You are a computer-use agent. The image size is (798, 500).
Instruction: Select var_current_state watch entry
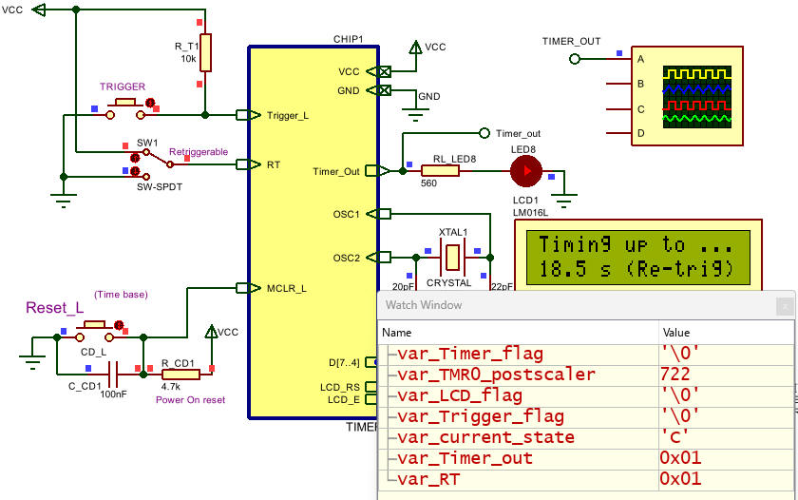(x=485, y=437)
